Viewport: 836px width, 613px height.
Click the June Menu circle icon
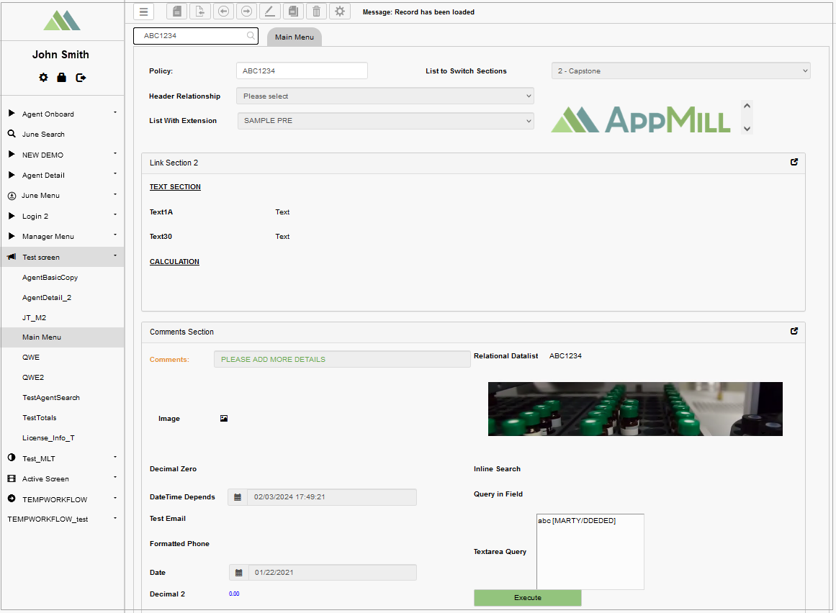coord(12,196)
